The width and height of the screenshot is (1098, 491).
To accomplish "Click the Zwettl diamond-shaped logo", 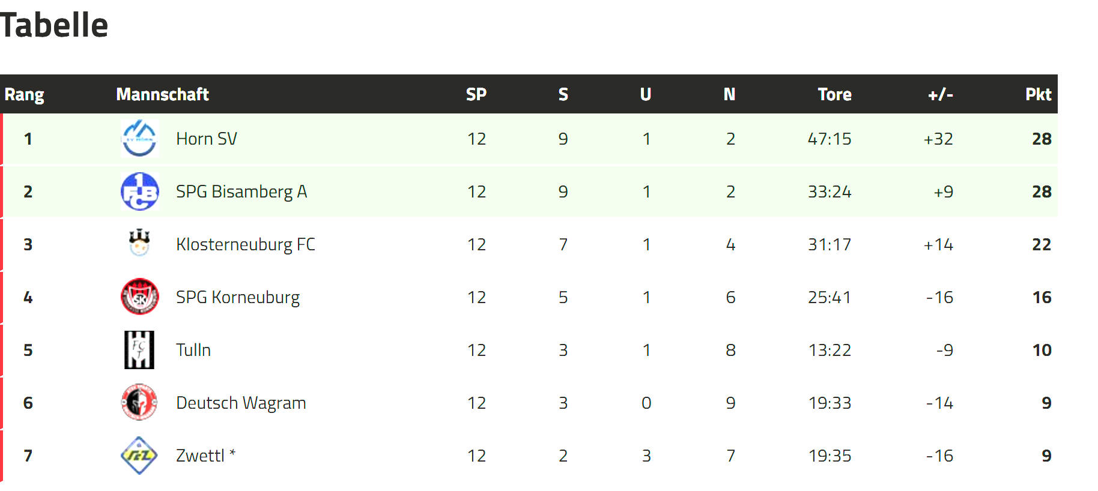I will 139,456.
